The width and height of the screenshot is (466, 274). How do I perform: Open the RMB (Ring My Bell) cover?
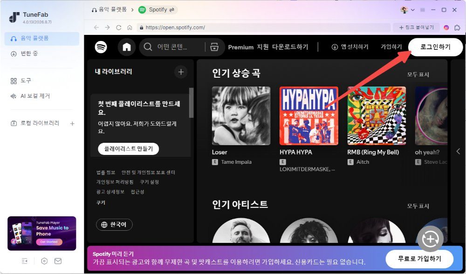[377, 116]
